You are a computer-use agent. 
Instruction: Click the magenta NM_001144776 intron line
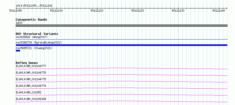click(x=121, y=75)
